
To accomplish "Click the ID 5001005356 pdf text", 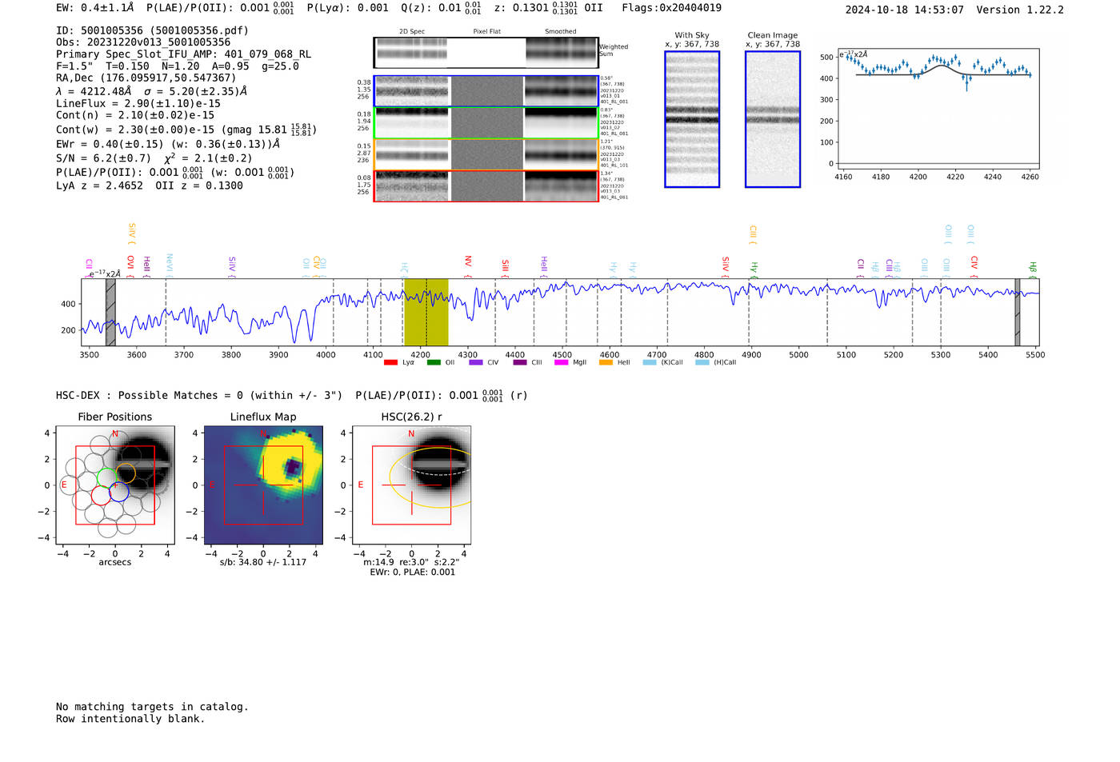I will click(x=152, y=30).
